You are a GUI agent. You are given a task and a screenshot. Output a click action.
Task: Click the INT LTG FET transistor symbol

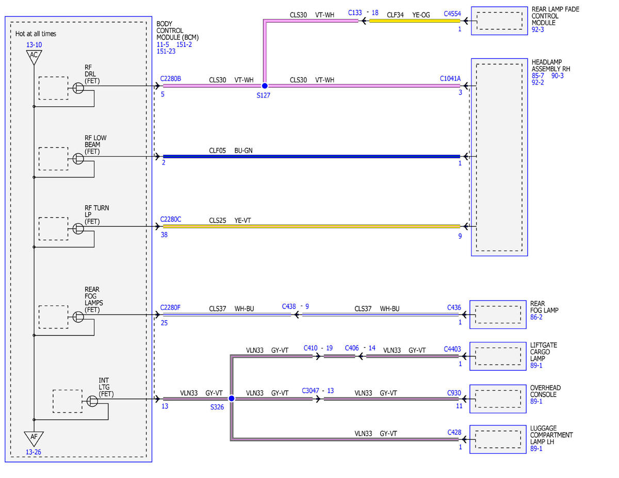[x=91, y=401]
